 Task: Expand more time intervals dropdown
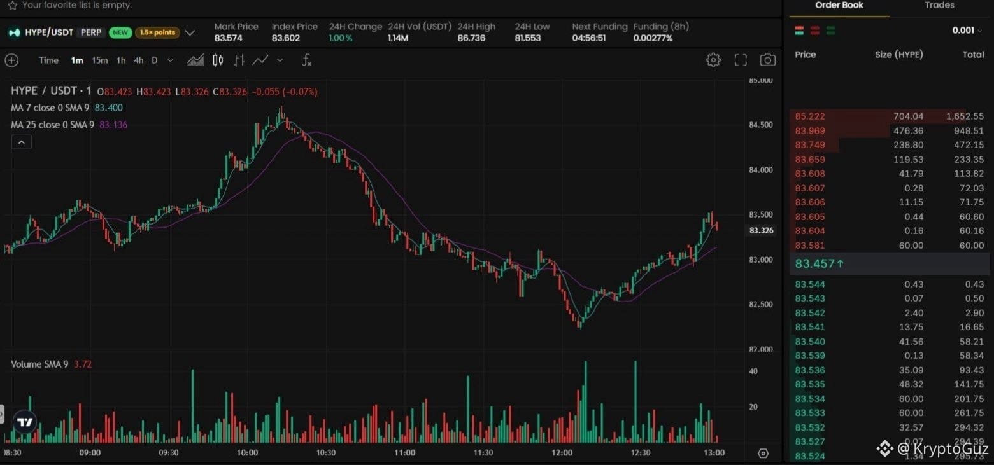click(170, 60)
